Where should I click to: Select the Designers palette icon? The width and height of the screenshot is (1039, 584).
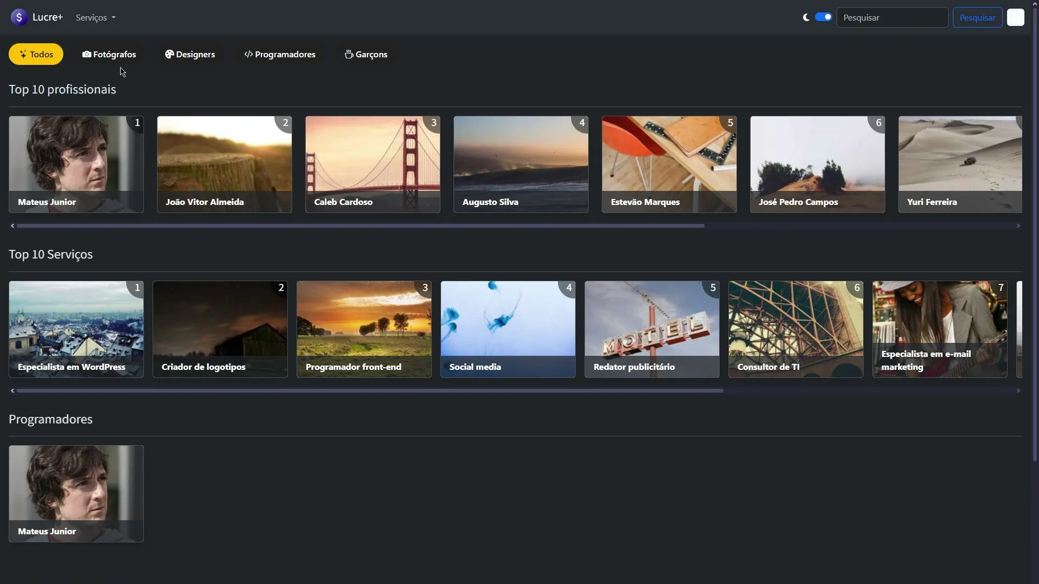[169, 54]
